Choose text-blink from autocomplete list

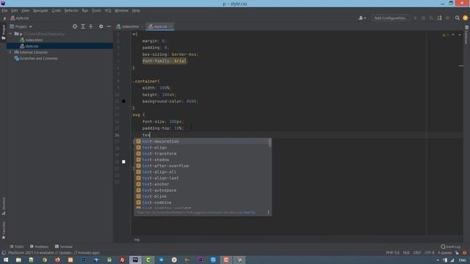201,197
